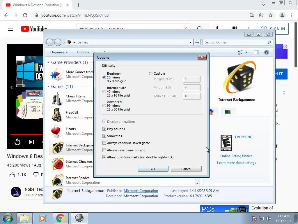Image resolution: width=298 pixels, height=224 pixels.
Task: Select the FreeCell game icon
Action: 57,115
